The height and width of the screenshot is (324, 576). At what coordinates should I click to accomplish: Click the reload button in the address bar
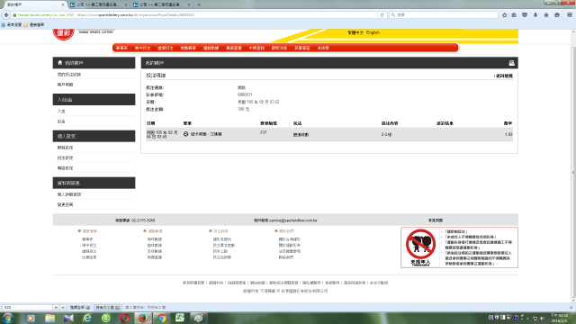click(382, 15)
